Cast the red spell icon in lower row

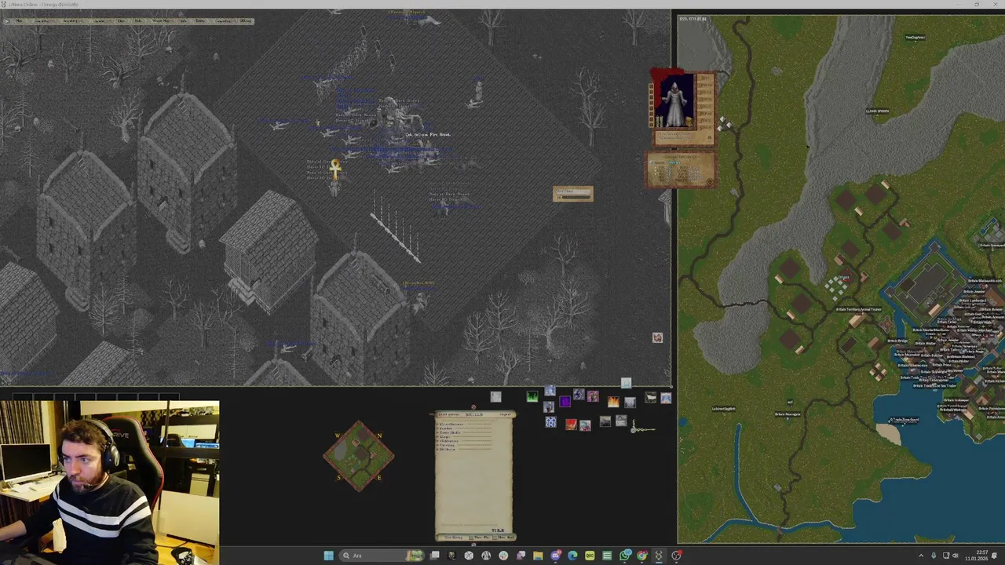click(571, 425)
